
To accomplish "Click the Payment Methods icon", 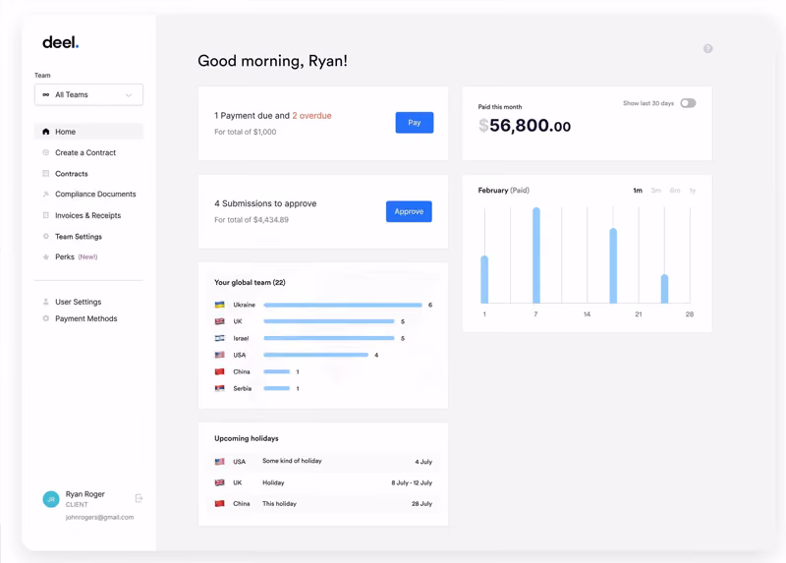I will point(45,318).
